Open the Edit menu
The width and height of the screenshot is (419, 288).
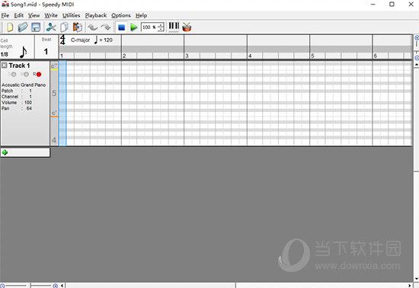19,15
